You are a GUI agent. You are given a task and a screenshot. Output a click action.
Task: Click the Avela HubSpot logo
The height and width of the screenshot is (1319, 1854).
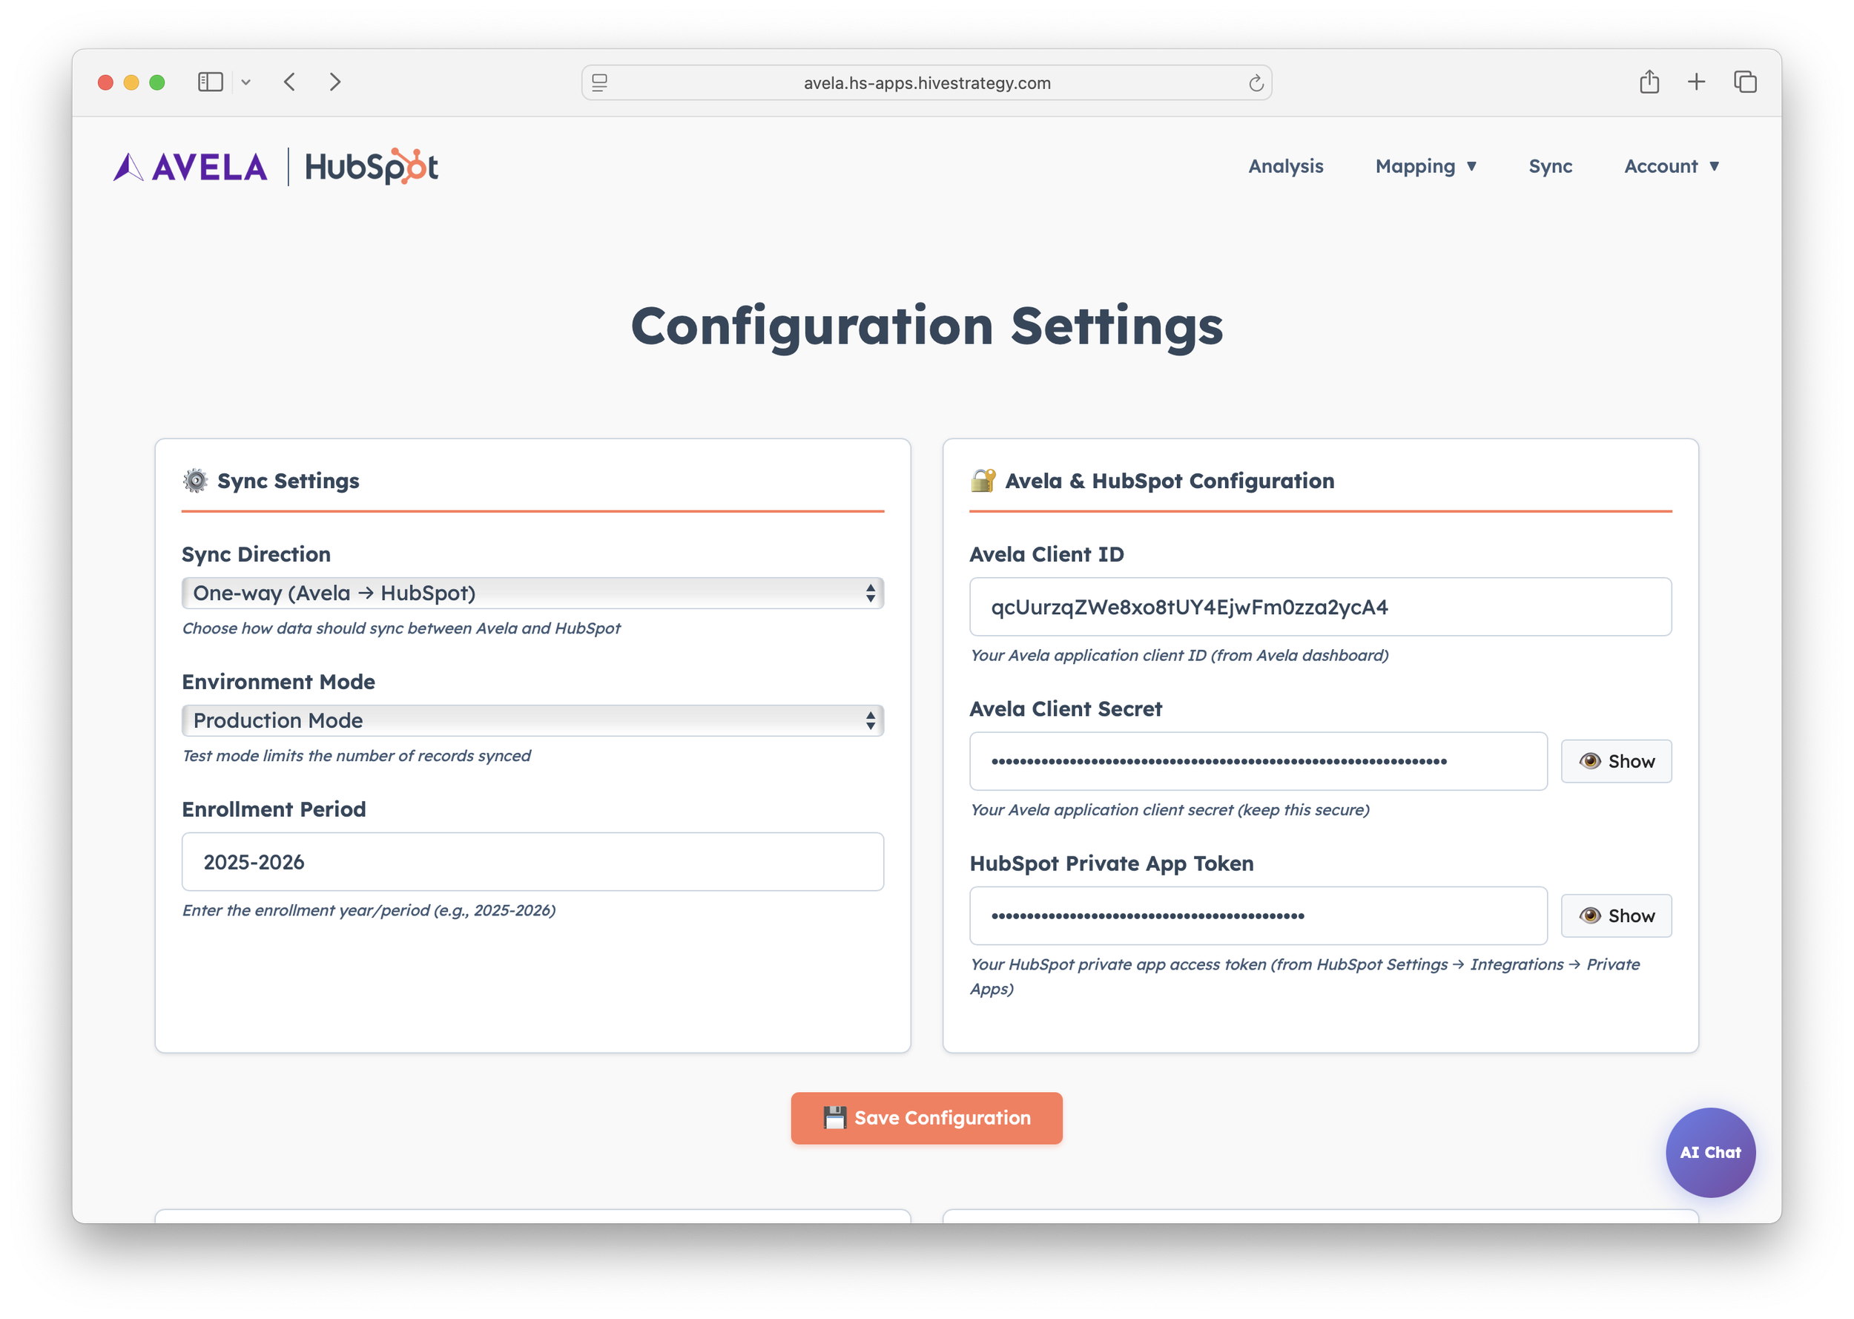[276, 166]
